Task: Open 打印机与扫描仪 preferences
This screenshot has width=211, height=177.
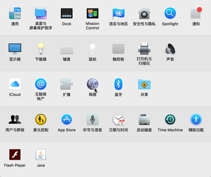Action: (x=144, y=49)
